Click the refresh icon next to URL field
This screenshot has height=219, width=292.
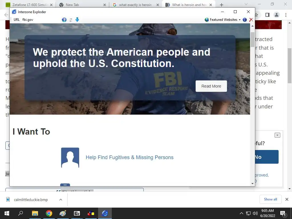pyautogui.click(x=71, y=20)
